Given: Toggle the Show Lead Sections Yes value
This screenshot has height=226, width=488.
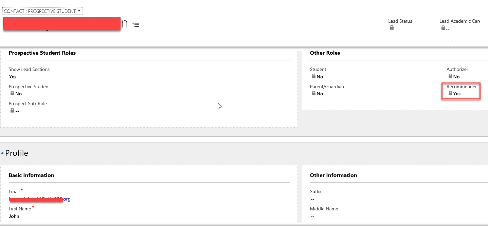Looking at the screenshot, I should coord(13,77).
